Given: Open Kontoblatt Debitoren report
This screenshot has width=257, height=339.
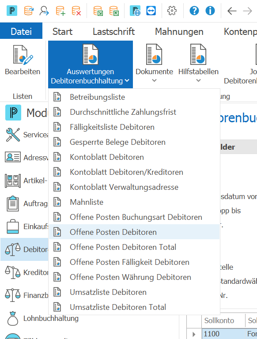Looking at the screenshot, I should click(134, 157).
